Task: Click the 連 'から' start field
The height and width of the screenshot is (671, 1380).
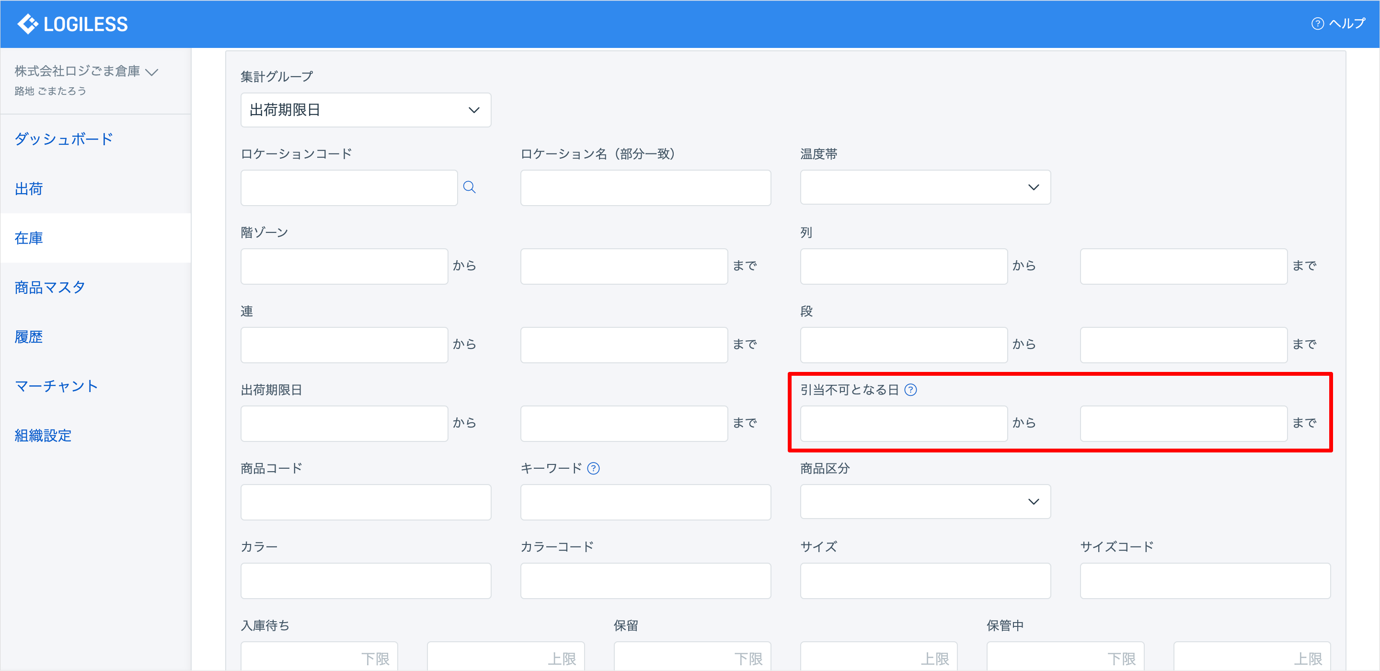Action: point(345,345)
